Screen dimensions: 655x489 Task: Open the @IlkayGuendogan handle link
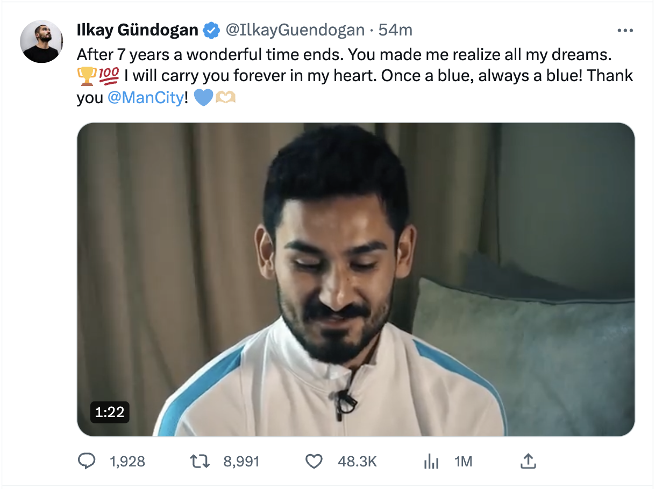pos(295,30)
